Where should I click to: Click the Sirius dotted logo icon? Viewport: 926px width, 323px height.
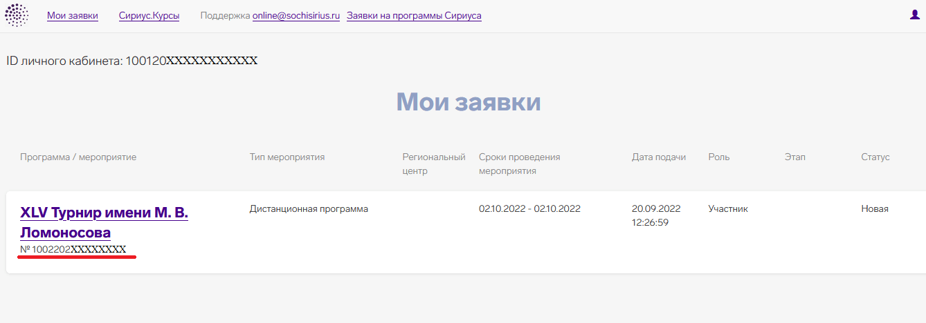pyautogui.click(x=17, y=15)
